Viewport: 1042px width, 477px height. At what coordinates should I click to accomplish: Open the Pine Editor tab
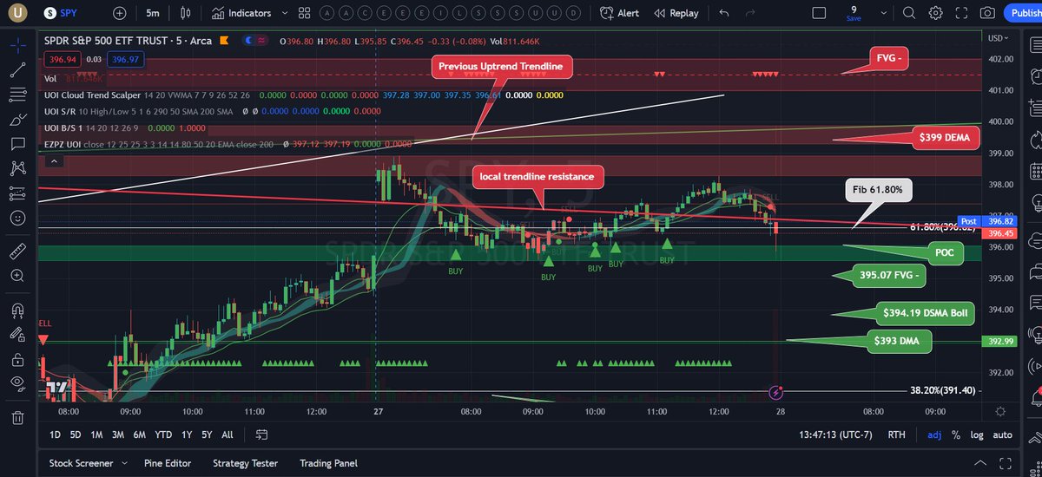(x=168, y=463)
